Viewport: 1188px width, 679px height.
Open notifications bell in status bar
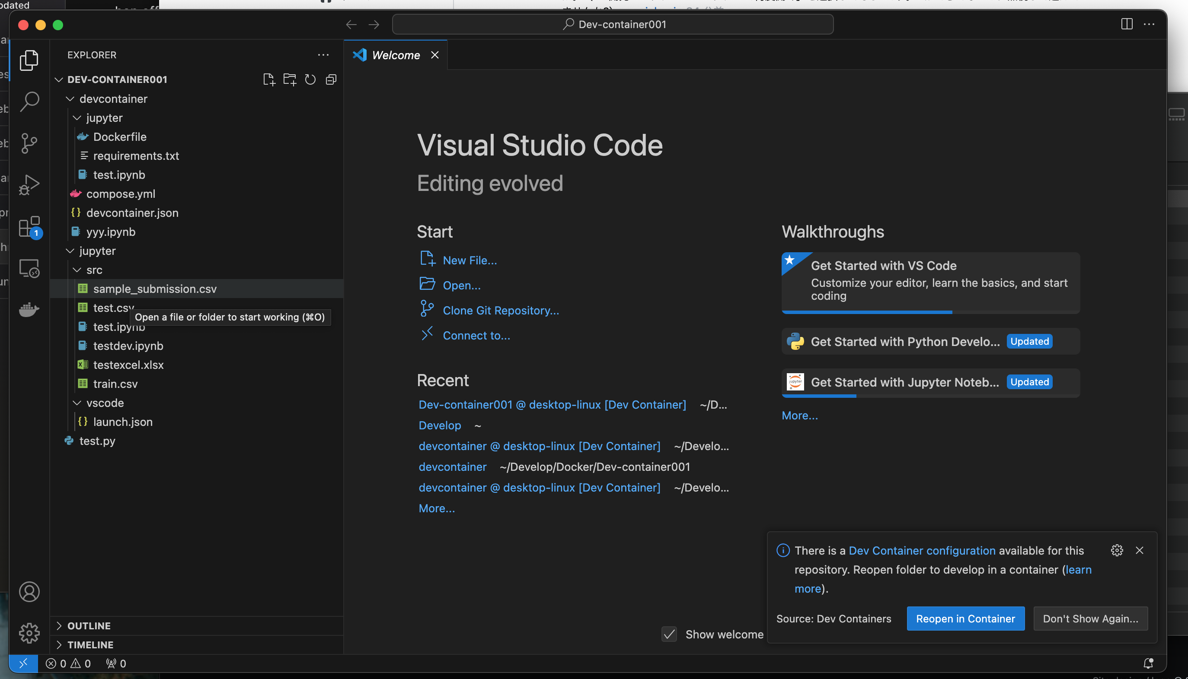coord(1148,663)
